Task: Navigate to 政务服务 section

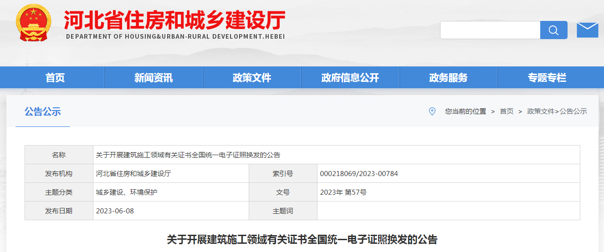Action: pos(448,78)
